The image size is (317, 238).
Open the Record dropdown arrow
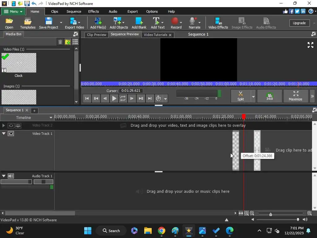click(x=181, y=22)
